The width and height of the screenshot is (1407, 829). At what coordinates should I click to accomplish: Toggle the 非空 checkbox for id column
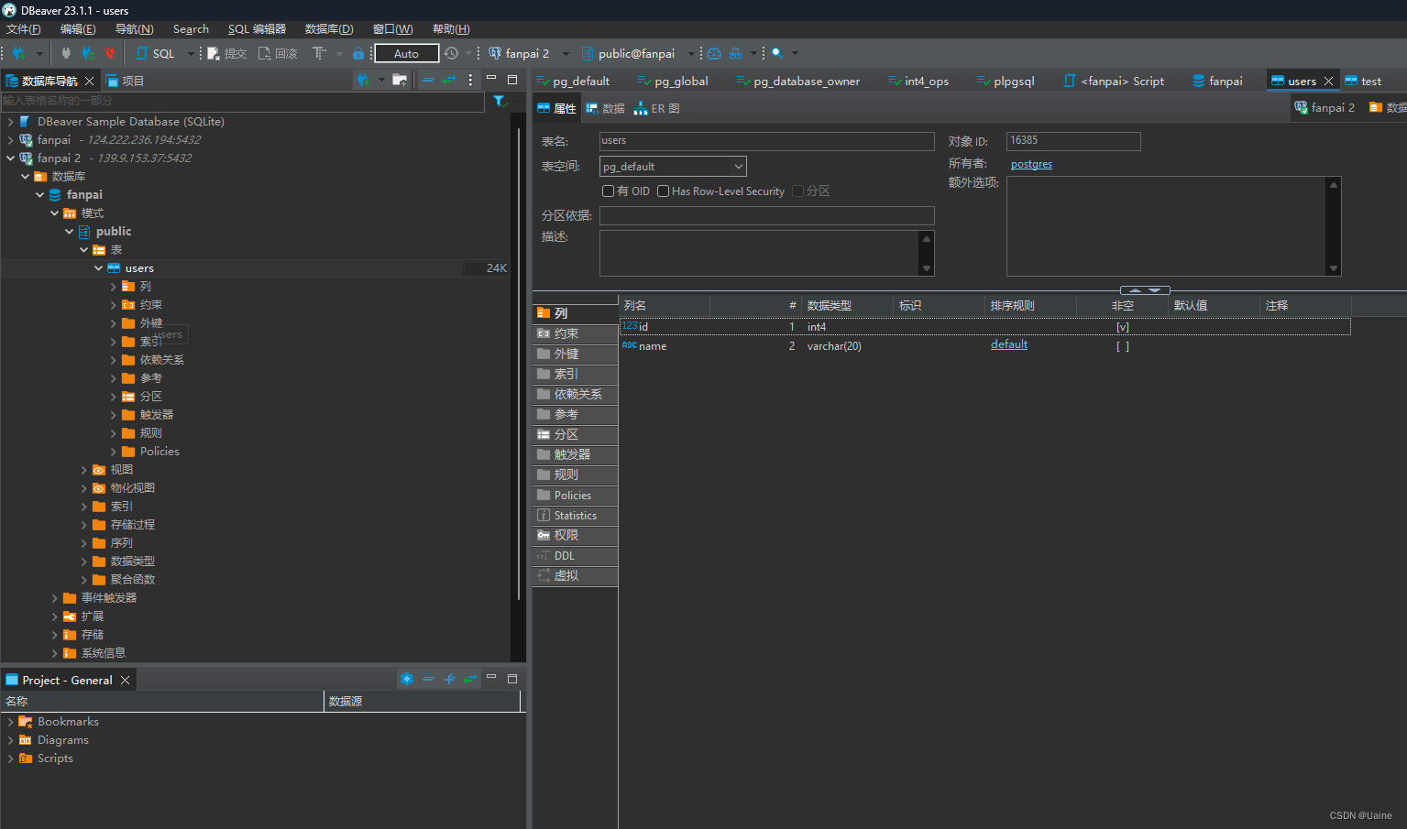(1123, 327)
